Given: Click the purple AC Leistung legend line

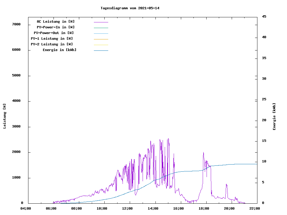Looking at the screenshot, I should [101, 22].
